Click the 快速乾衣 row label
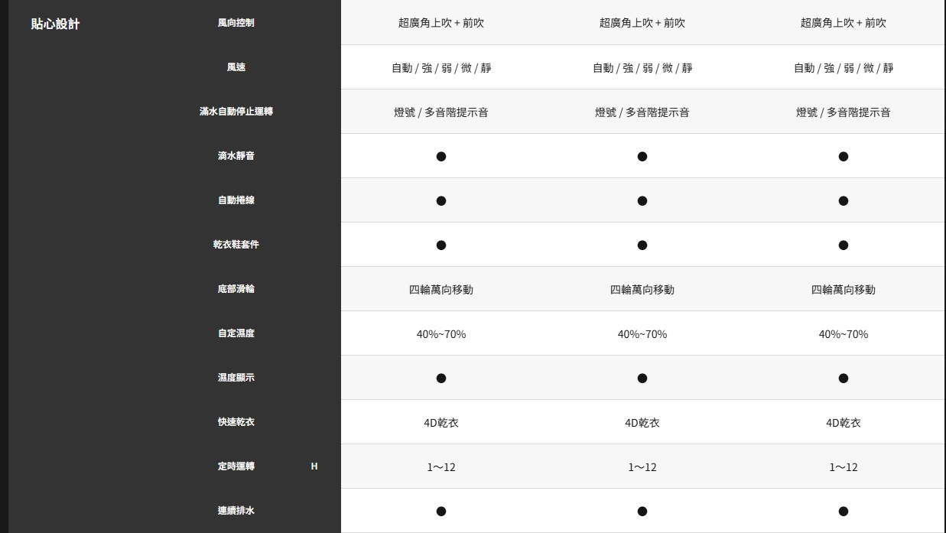The height and width of the screenshot is (533, 946). coord(236,422)
